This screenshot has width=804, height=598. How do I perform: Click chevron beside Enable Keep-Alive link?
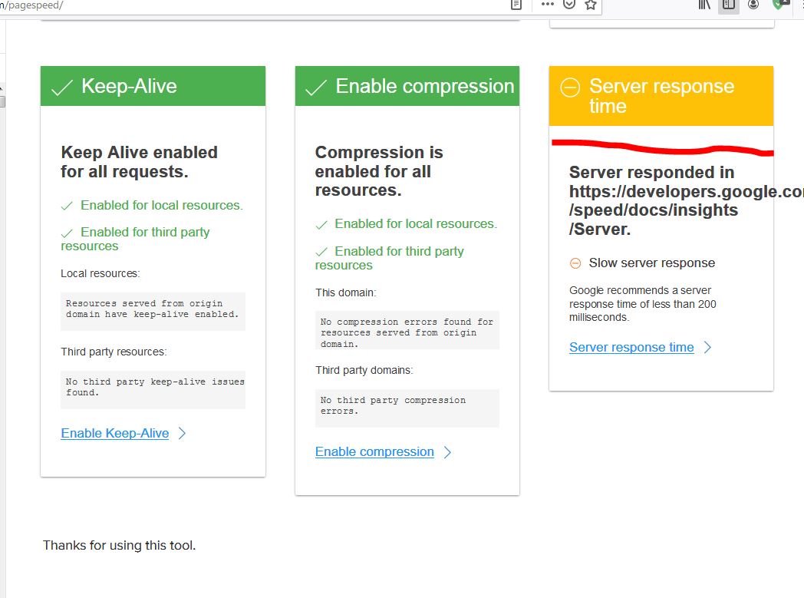[182, 433]
